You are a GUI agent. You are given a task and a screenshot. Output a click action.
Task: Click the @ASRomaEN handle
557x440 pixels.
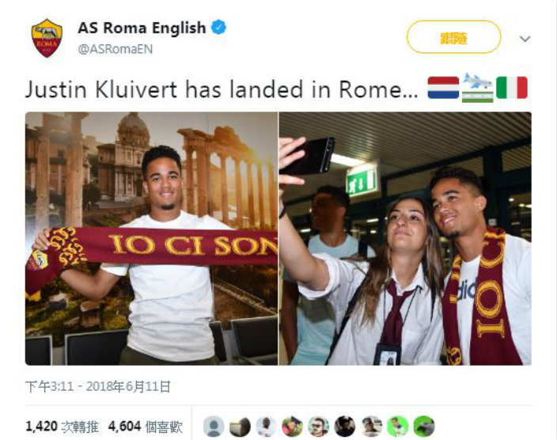[115, 49]
